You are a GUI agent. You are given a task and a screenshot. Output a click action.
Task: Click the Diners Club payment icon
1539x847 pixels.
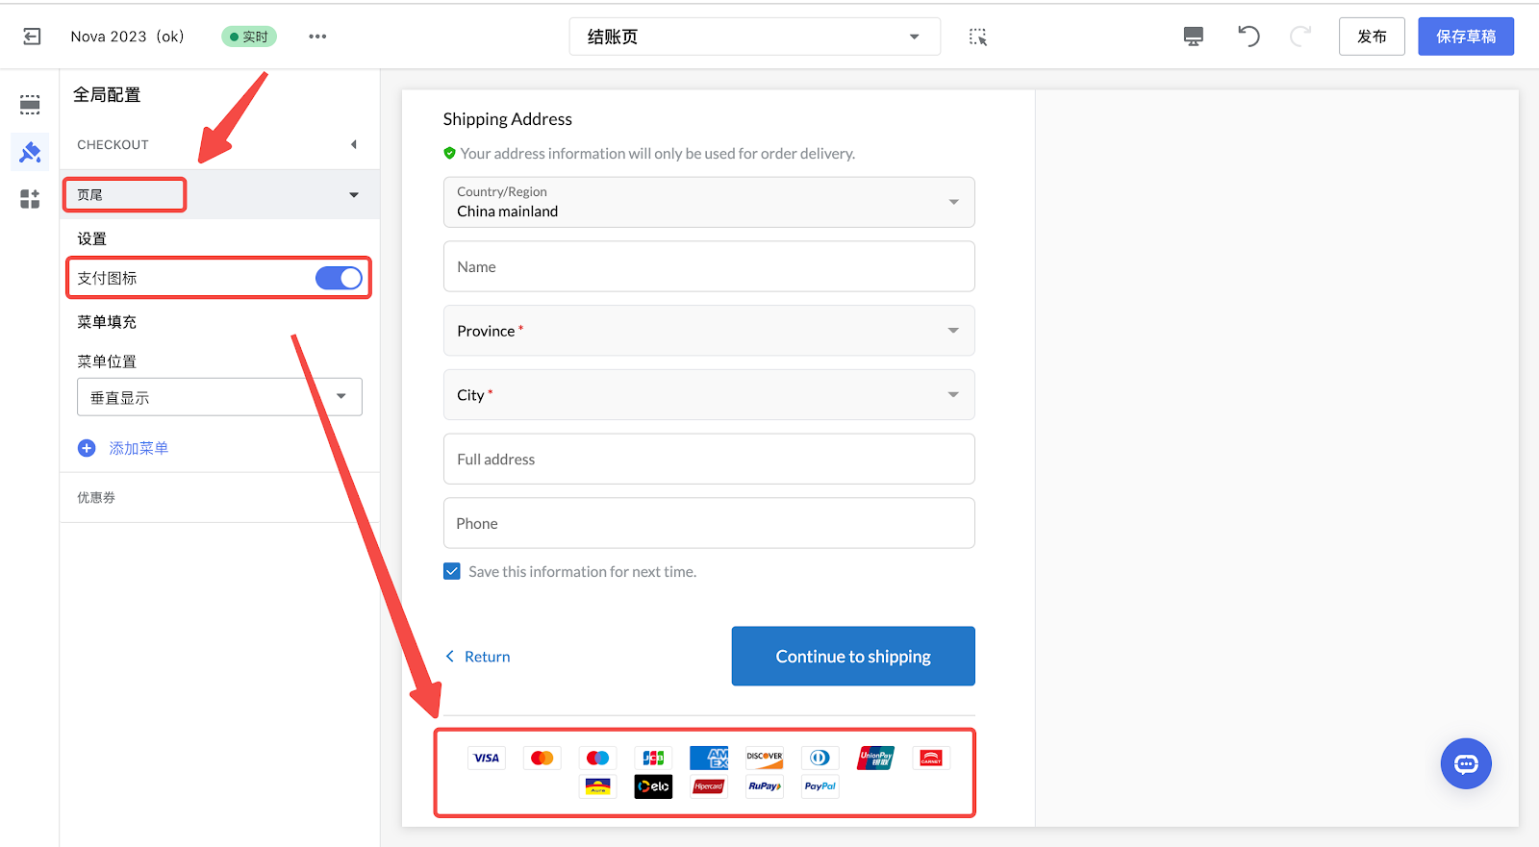click(820, 758)
